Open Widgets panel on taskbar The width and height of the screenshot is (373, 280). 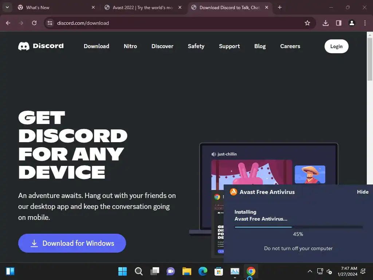[x=10, y=271]
